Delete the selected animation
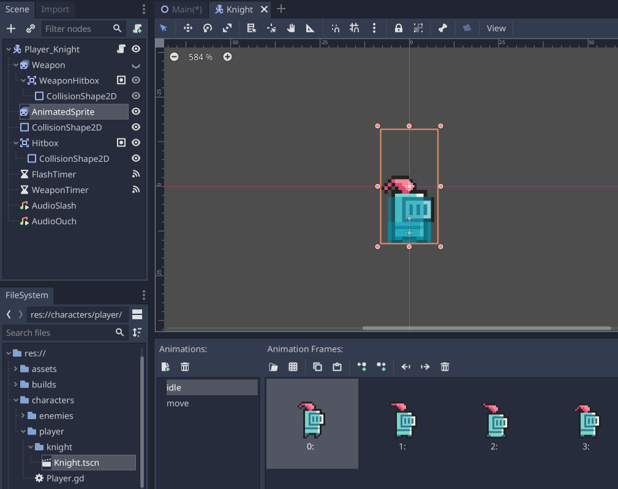Viewport: 618px width, 489px height. point(185,367)
